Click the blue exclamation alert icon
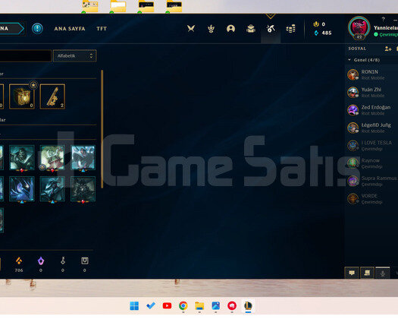398x319 pixels. click(37, 29)
